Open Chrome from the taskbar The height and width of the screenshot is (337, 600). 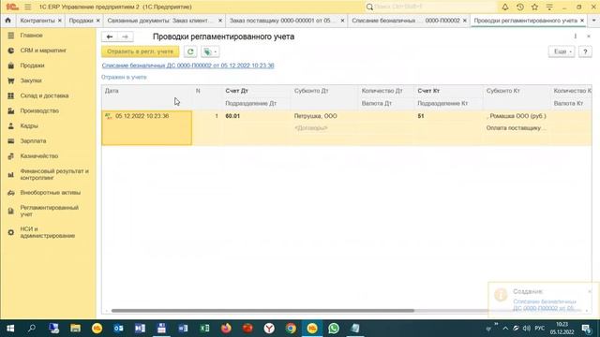point(291,329)
